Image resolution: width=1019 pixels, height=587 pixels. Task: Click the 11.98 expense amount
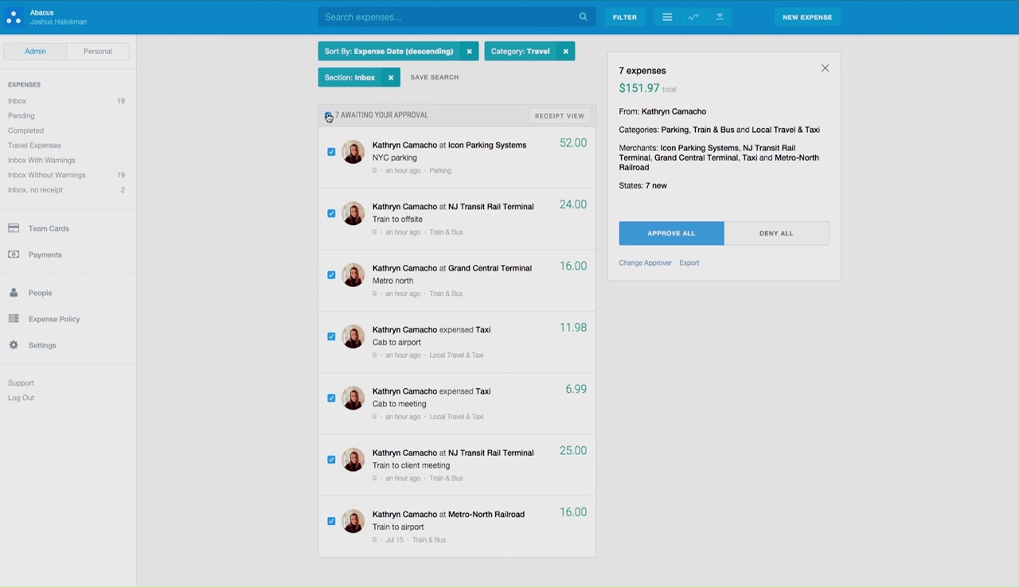pos(573,328)
